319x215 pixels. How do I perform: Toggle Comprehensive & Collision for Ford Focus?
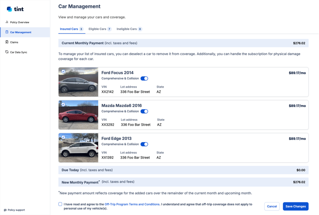click(x=144, y=78)
